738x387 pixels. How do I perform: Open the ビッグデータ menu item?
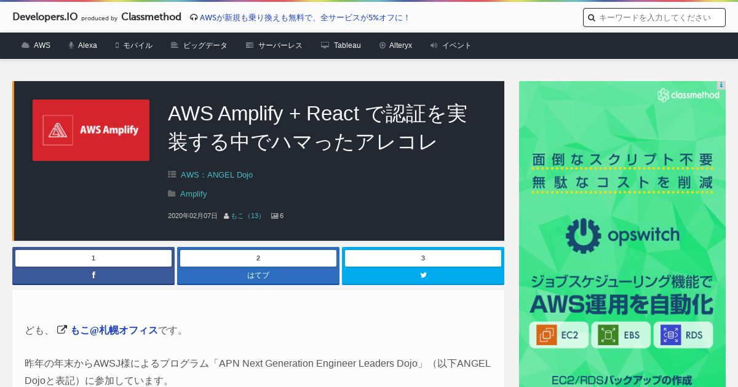tap(205, 45)
